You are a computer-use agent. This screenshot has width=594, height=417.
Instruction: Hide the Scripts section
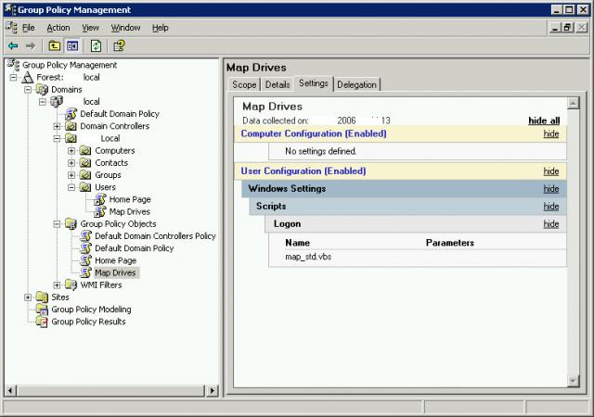tap(551, 207)
